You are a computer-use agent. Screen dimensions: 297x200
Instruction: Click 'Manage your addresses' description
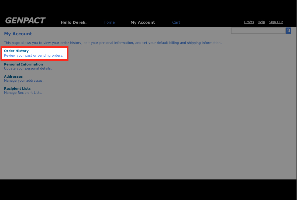click(24, 81)
